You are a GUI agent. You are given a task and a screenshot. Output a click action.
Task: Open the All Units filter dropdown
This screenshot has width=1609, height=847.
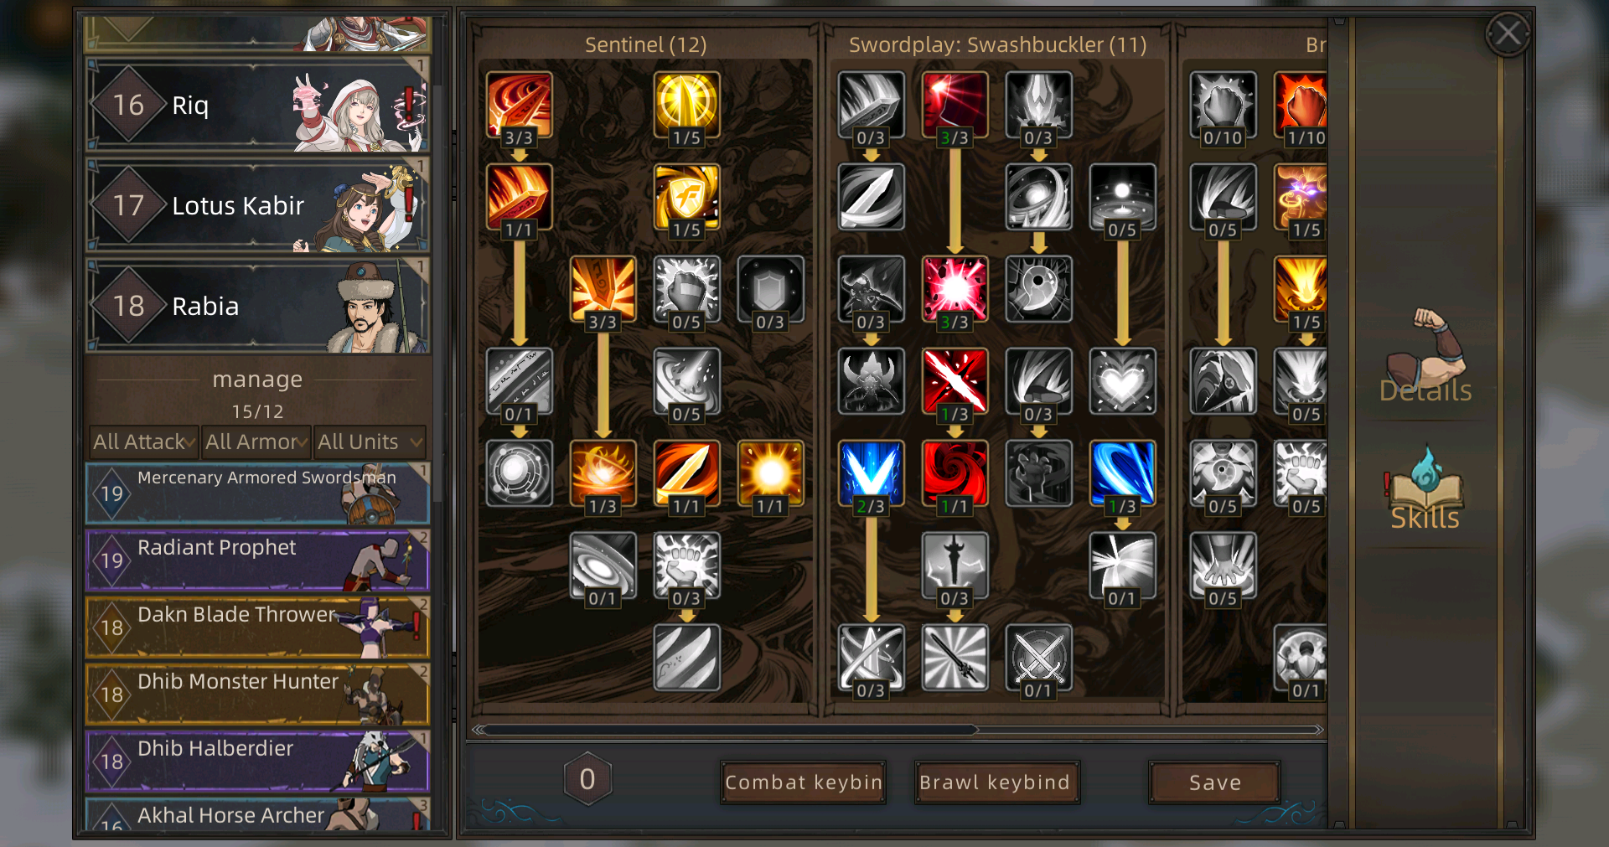tap(370, 442)
